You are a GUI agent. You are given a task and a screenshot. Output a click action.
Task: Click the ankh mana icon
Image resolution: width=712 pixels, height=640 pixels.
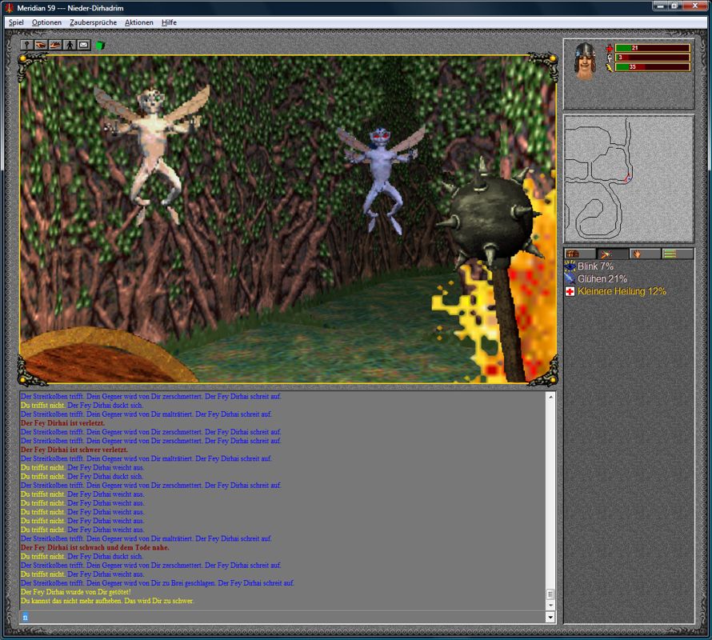[x=609, y=58]
